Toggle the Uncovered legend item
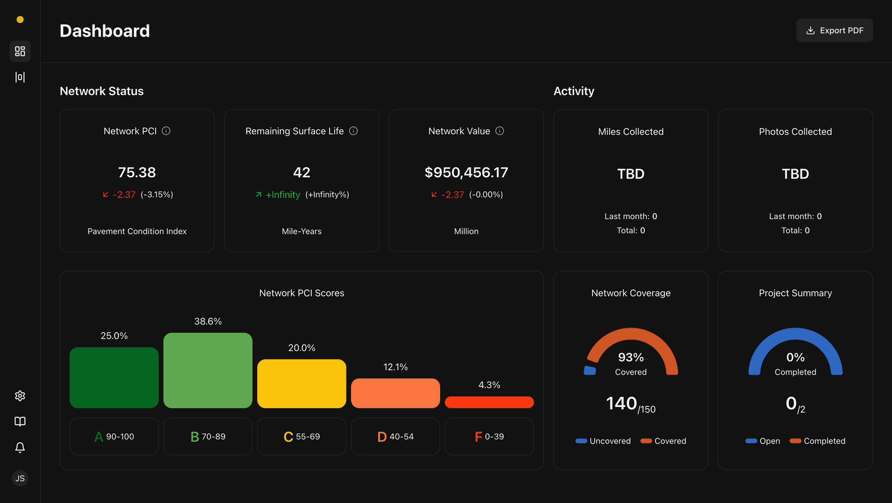The image size is (892, 503). click(603, 441)
